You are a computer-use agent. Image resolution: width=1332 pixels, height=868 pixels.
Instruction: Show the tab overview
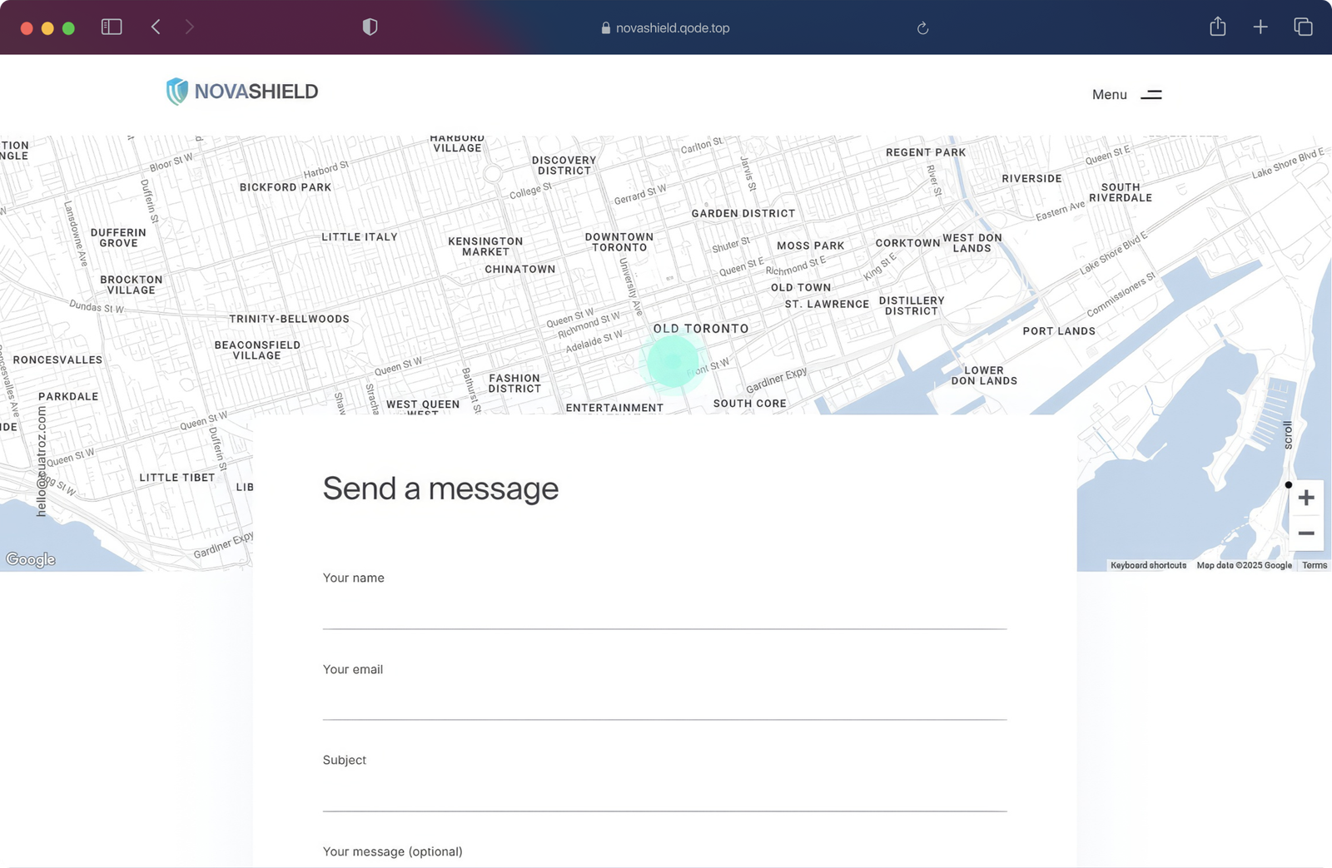click(1303, 27)
